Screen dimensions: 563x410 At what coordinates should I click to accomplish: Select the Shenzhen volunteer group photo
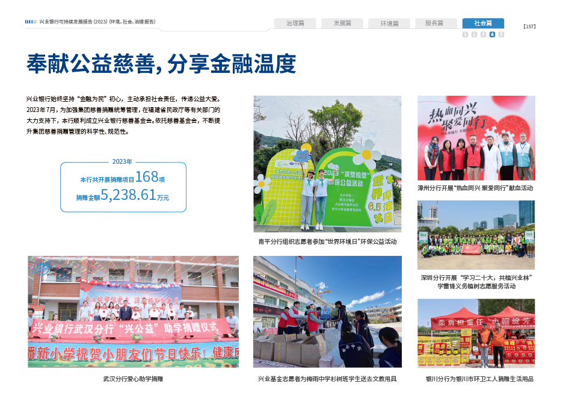[476, 235]
